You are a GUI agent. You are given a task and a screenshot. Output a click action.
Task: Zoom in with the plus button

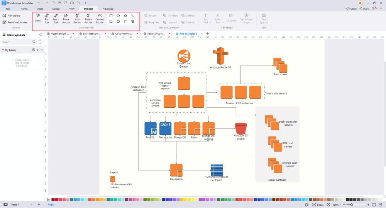coord(368,205)
